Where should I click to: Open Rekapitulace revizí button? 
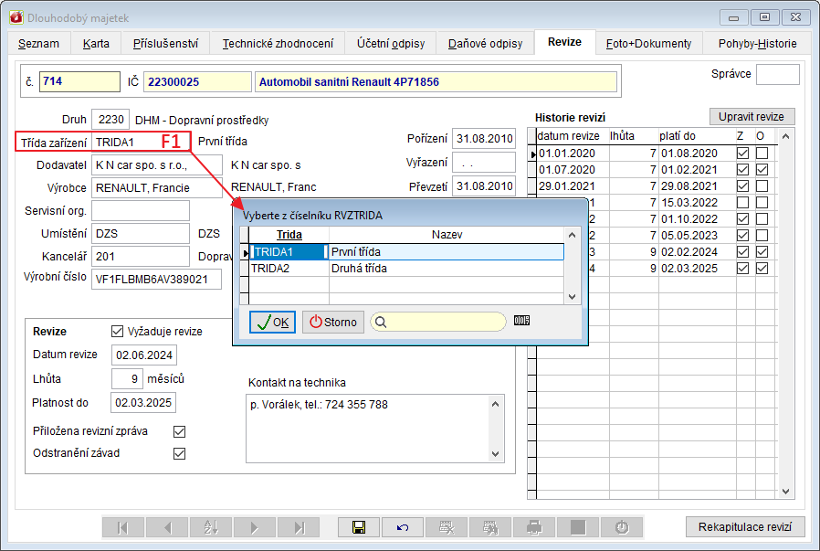745,527
